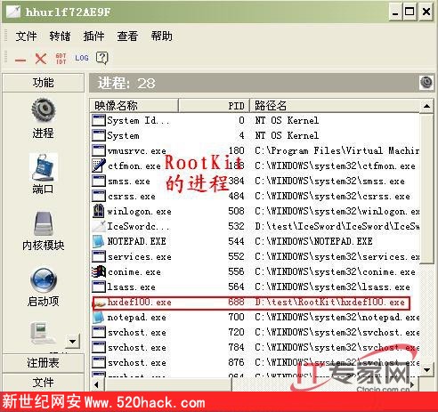Viewport: 438px width, 412px height.
Task: Click the red minus toolbar icon
Action: coord(20,61)
